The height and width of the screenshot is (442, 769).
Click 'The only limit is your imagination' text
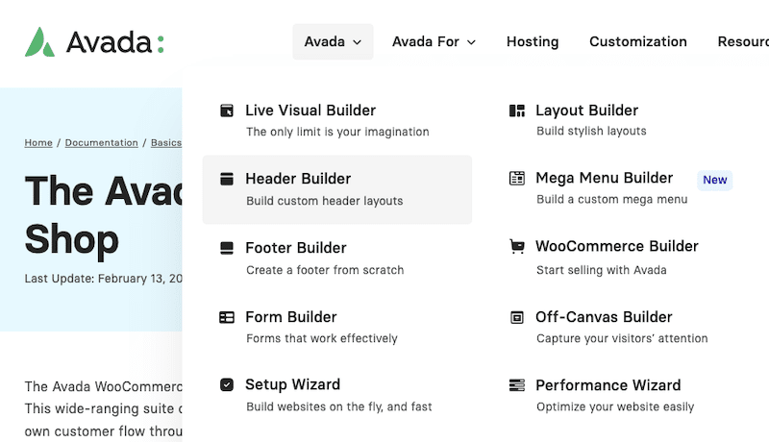[x=337, y=132]
